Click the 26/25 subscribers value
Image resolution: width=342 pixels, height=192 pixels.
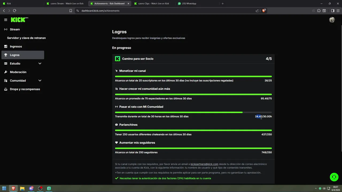[x=268, y=81]
